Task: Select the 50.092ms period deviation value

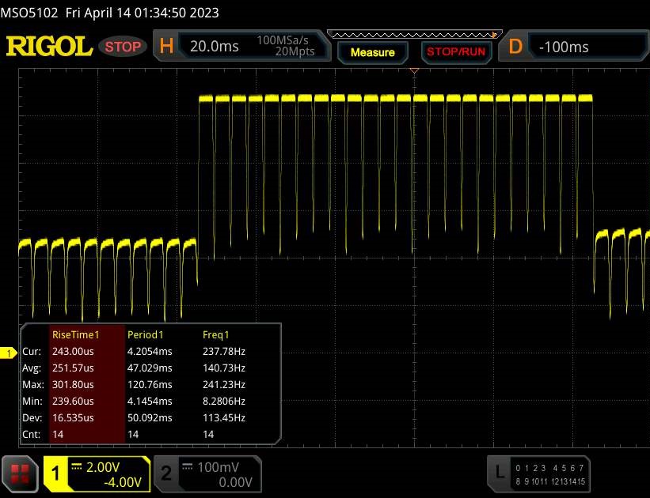Action: point(150,417)
